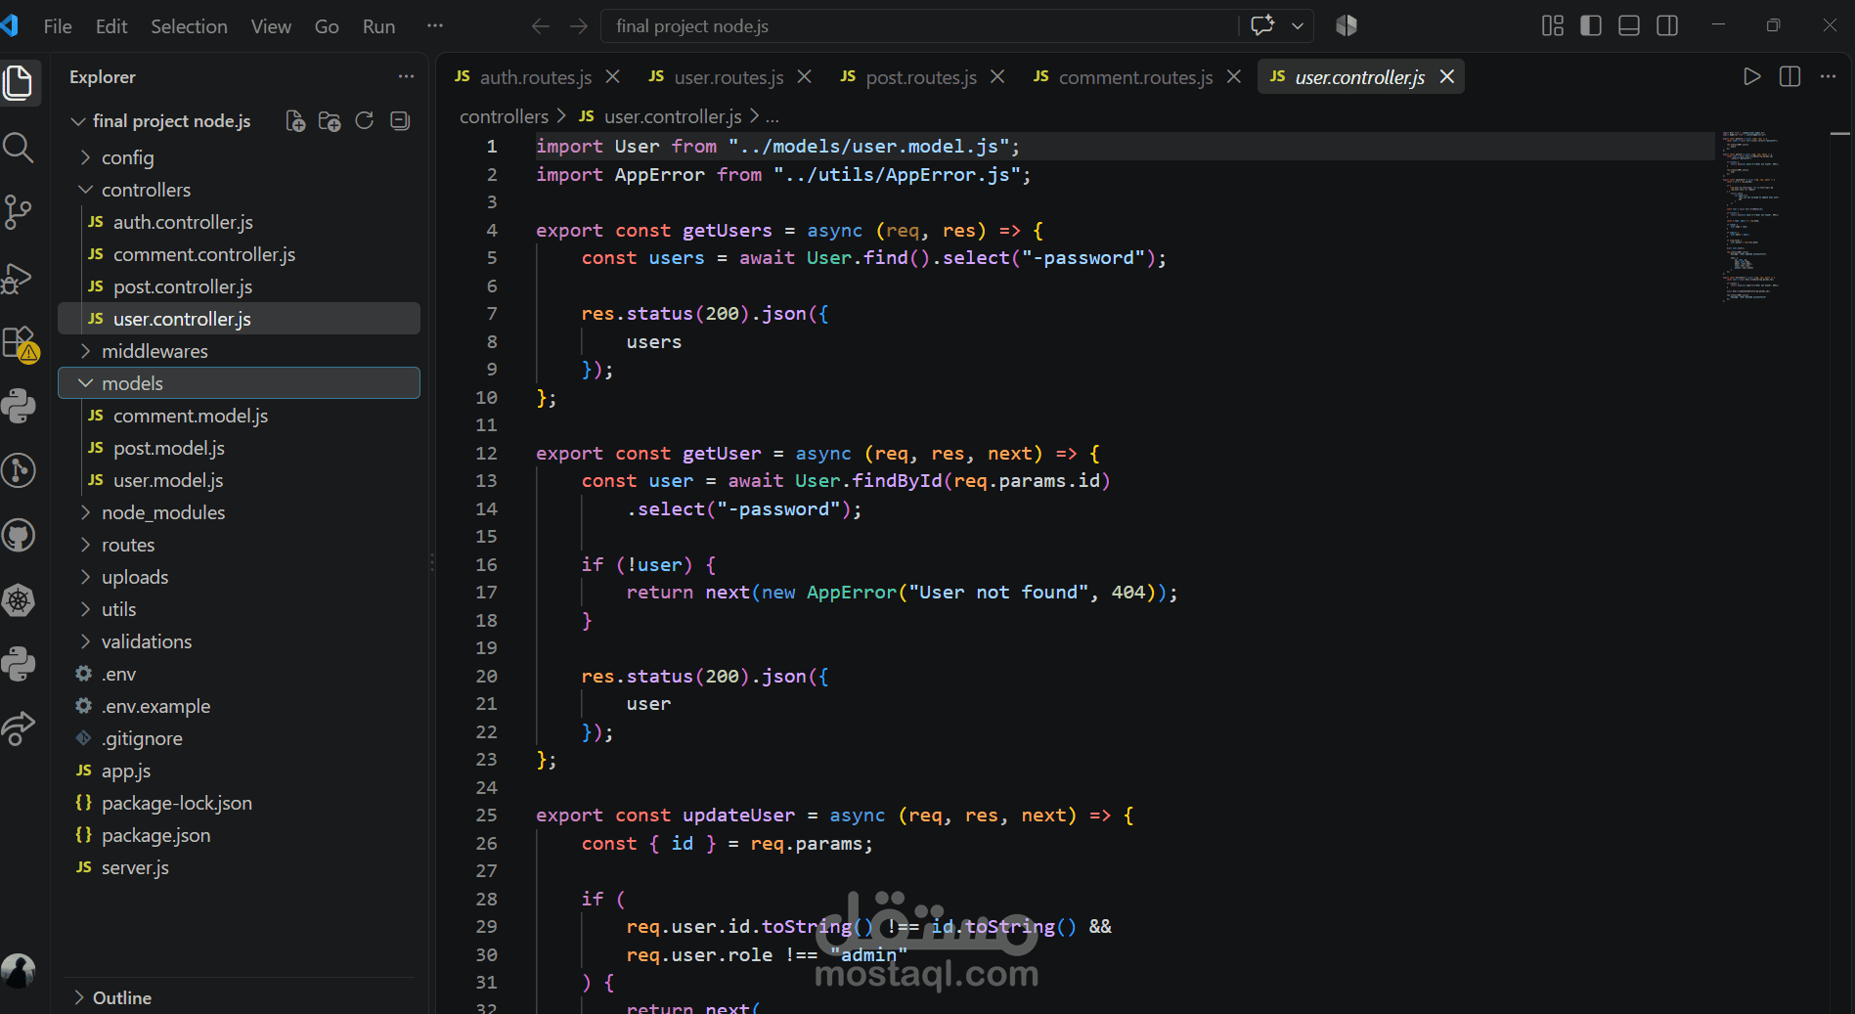Screen dimensions: 1855x1014
Task: Open auth.controller.js file
Action: (239, 222)
